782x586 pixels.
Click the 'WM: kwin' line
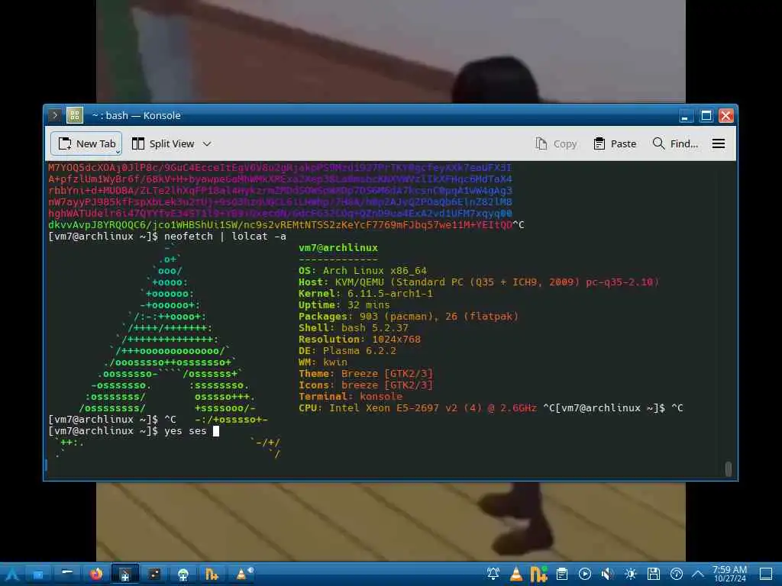[323, 362]
